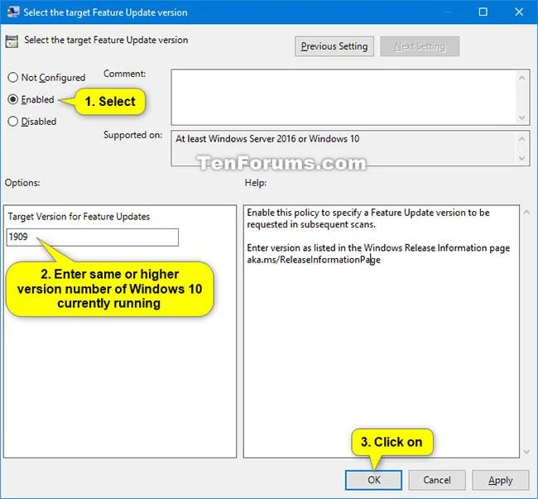Screen dimensions: 538x499
Task: Click the 'Target Version for Feature Updates' label
Action: click(79, 217)
